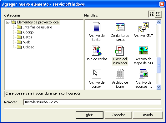Click the templates scrollbar down arrow
Viewport: 166px width, 123px height.
point(158,87)
